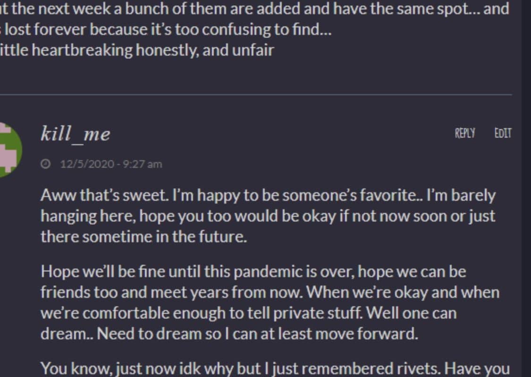Screen dimensions: 531x377
Task: Click the line starting 'friends too and meet years'
Action: (270, 292)
